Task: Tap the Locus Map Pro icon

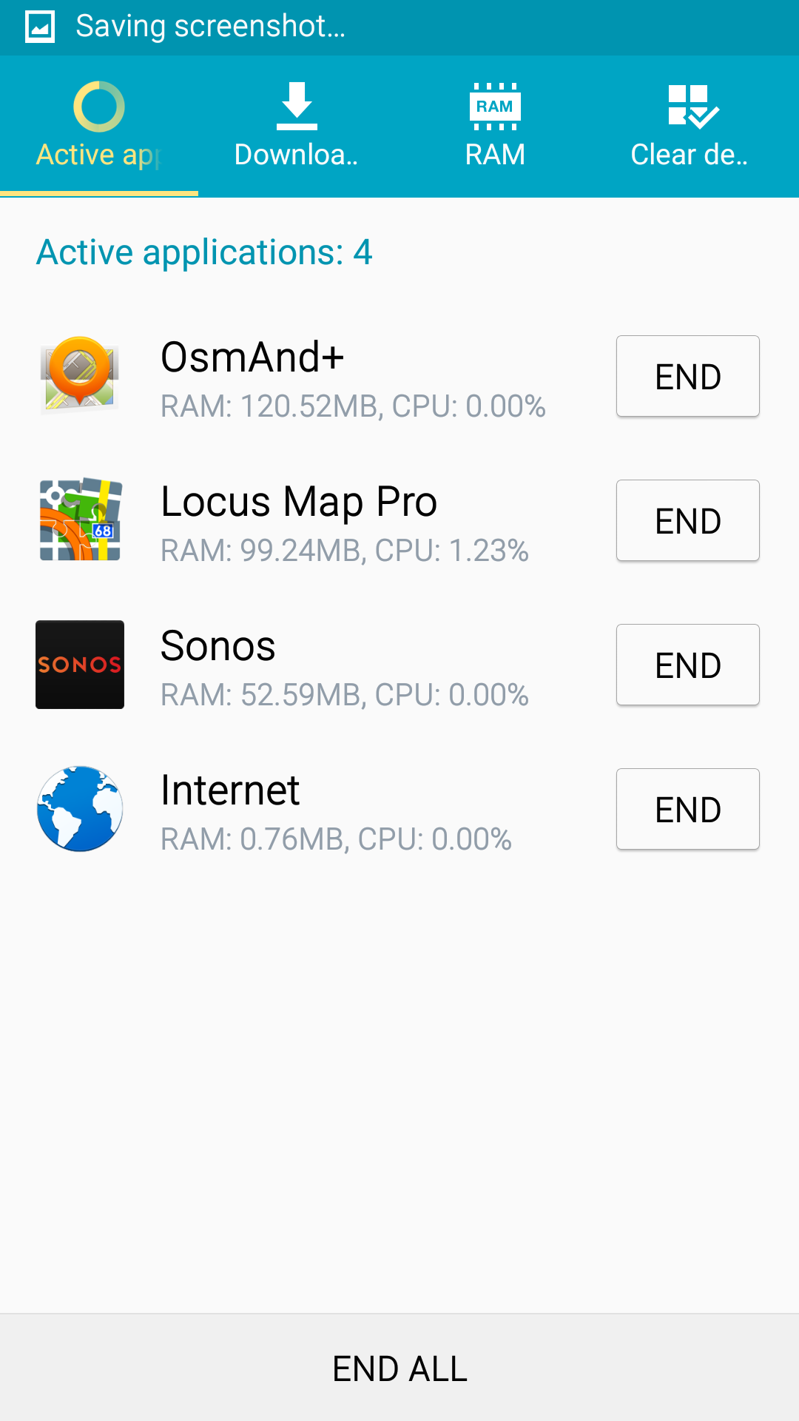Action: point(80,519)
